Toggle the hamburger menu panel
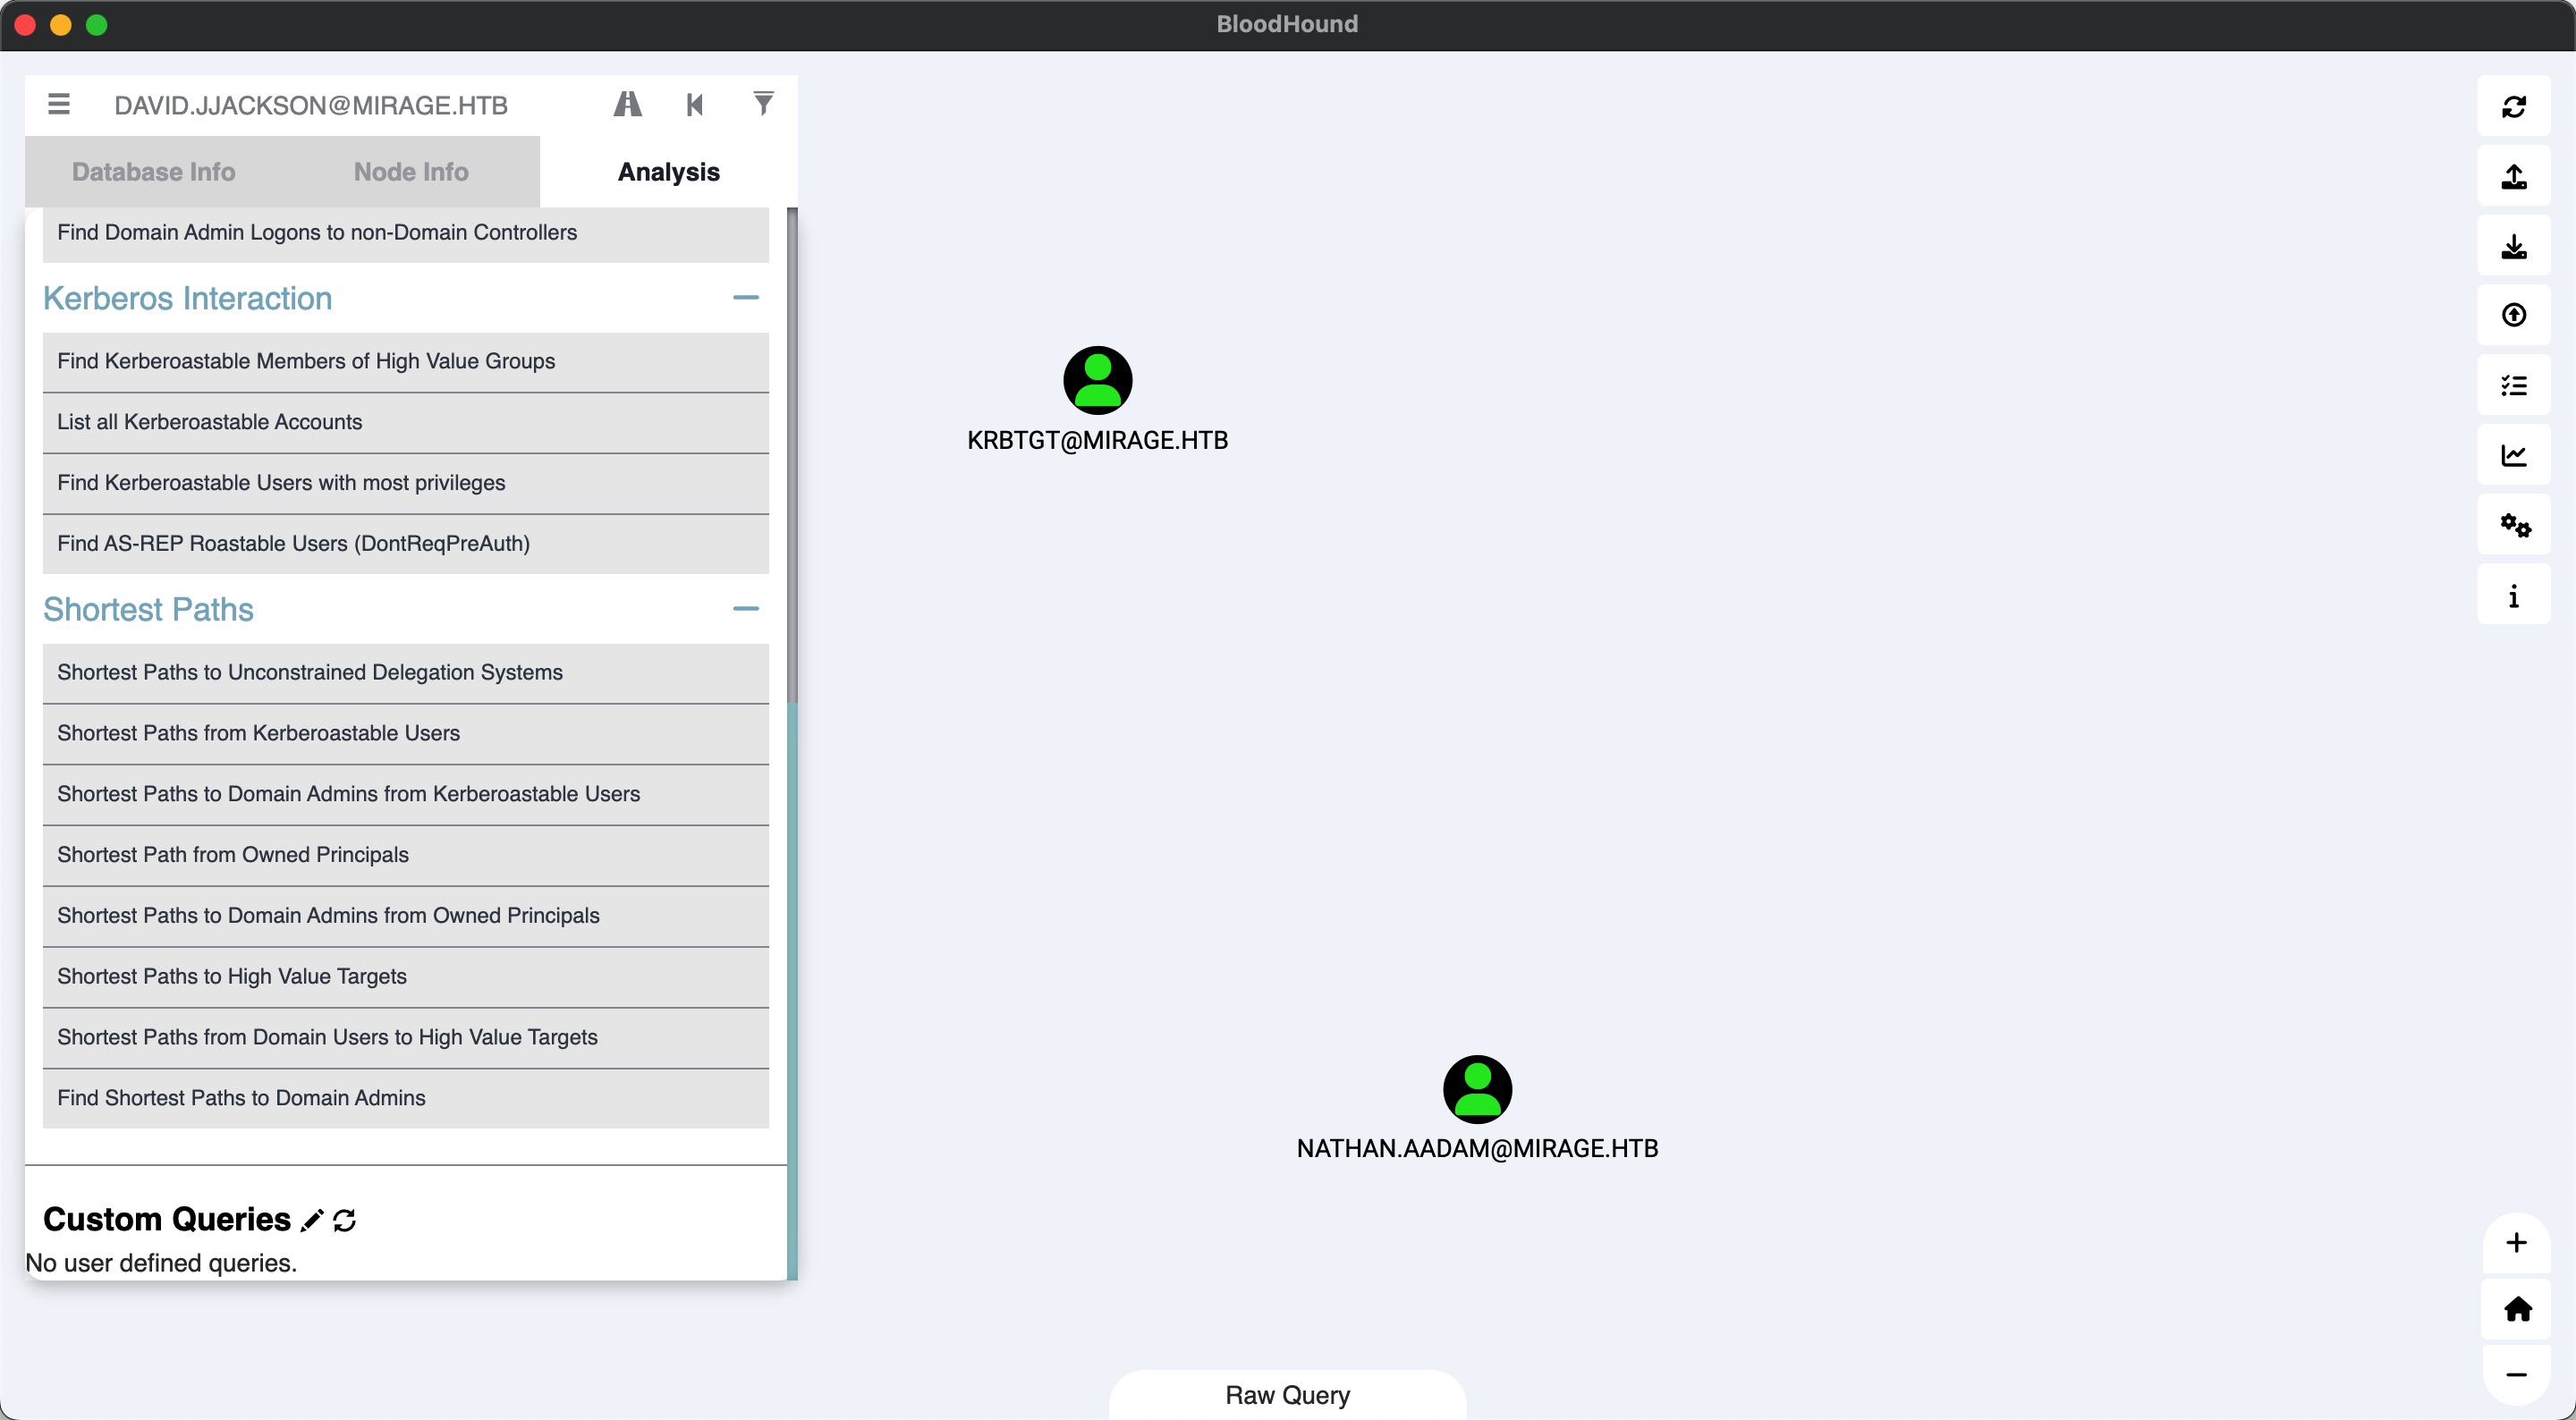Image resolution: width=2576 pixels, height=1420 pixels. tap(59, 104)
